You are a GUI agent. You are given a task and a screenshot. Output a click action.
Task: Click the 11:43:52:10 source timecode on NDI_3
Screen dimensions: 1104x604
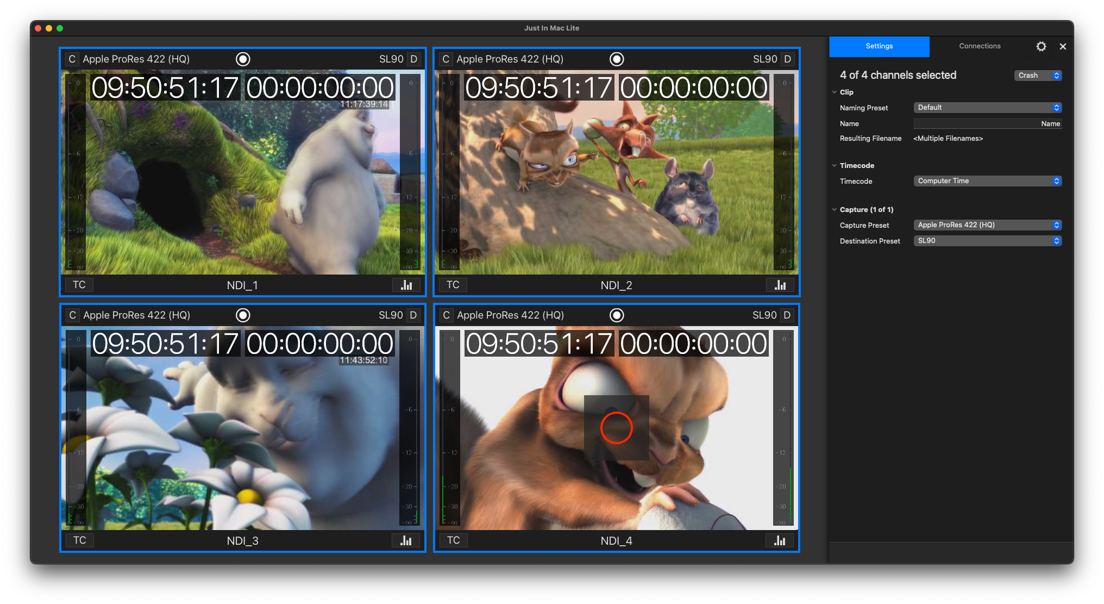click(x=363, y=360)
